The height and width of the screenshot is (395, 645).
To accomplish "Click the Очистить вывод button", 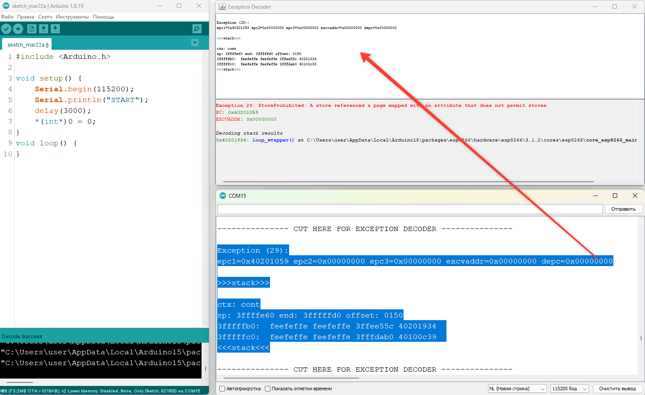I will click(617, 389).
